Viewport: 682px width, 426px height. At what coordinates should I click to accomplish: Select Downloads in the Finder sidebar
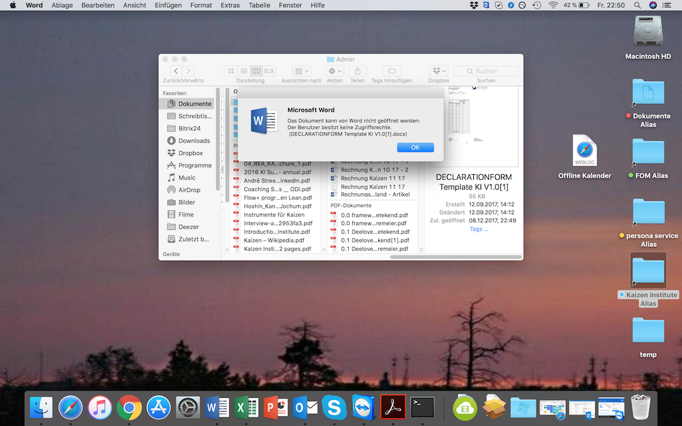[x=194, y=141]
